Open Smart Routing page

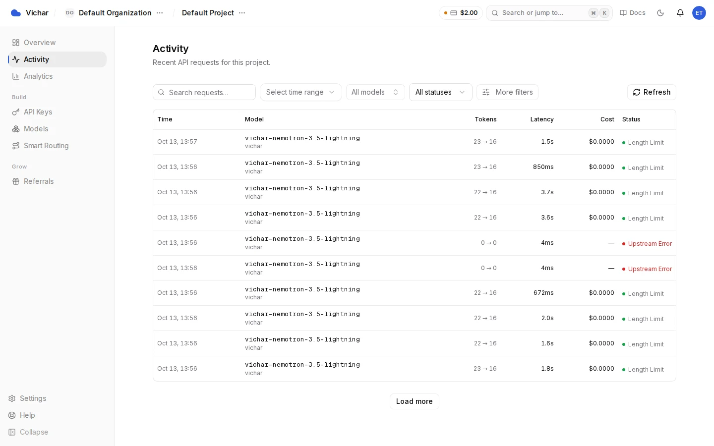(x=57, y=146)
